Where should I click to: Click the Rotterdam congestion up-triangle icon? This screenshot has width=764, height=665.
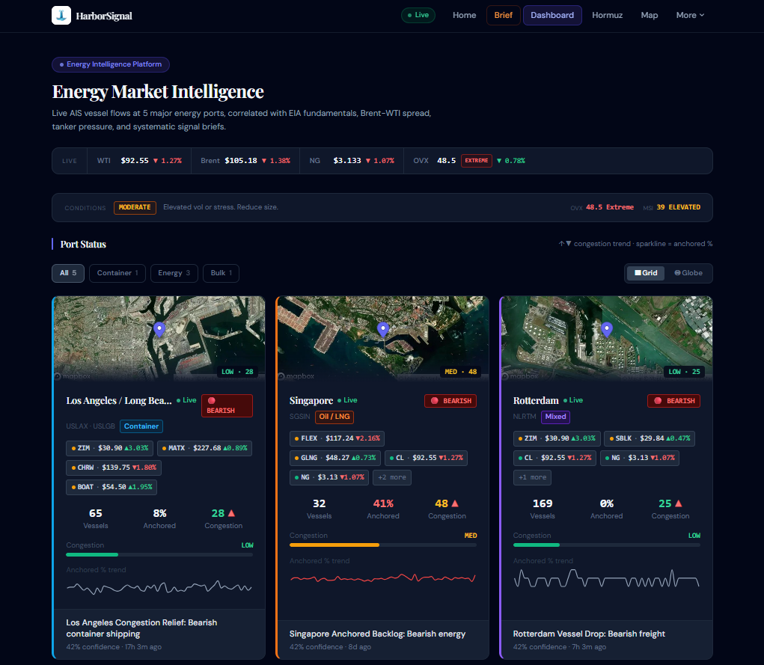678,503
